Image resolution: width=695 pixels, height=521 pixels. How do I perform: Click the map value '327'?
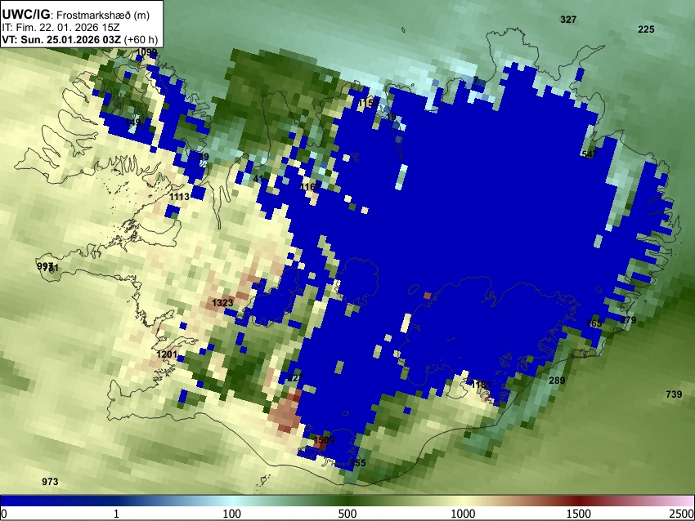[x=568, y=20]
